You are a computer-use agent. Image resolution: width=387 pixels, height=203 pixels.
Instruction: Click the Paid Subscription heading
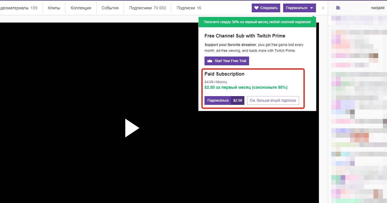pos(224,74)
